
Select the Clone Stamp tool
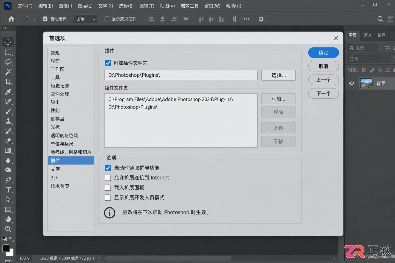click(x=8, y=121)
